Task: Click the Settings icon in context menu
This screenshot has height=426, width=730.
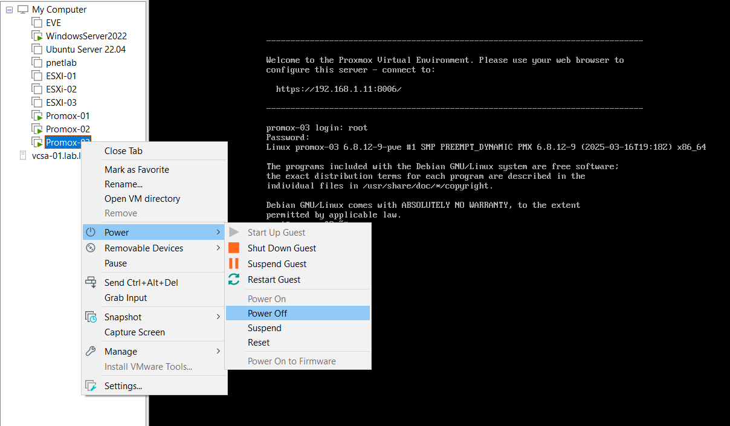Action: (91, 386)
